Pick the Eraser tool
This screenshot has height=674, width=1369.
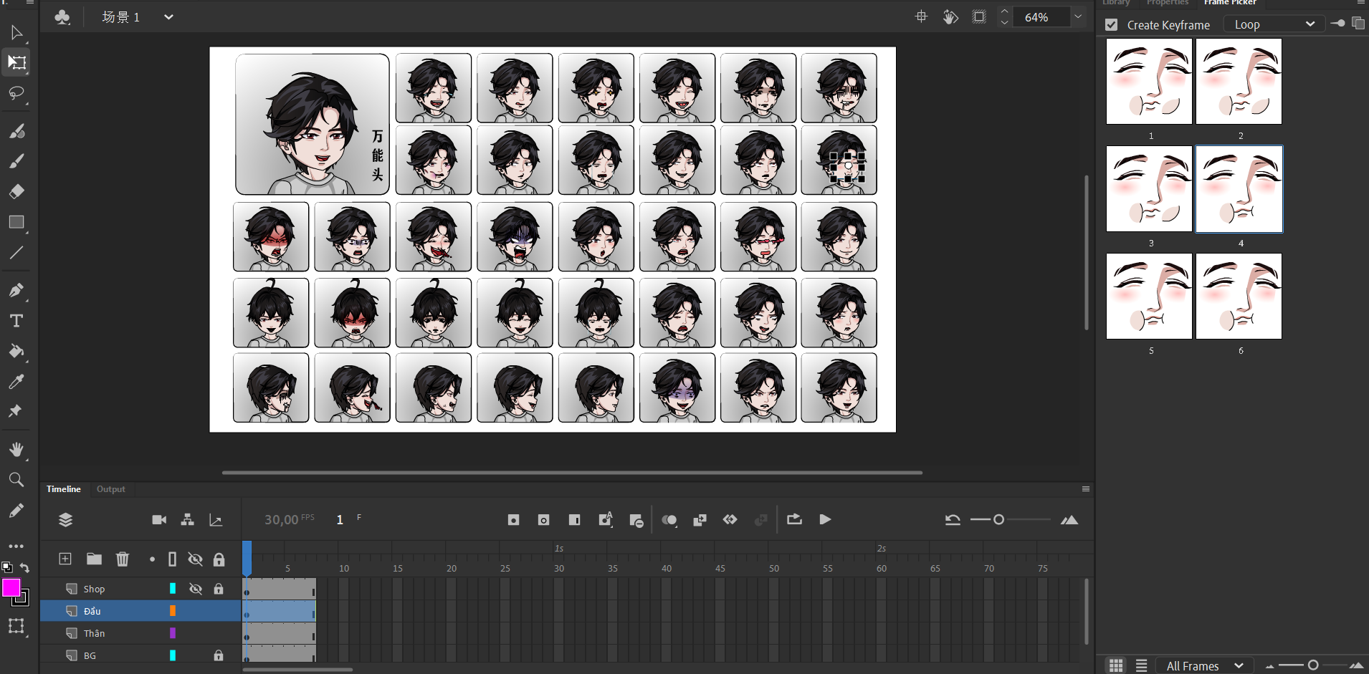coord(16,191)
